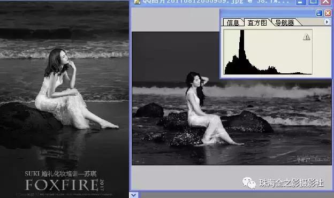Screen dimensions: 334x198
Task: Click the histogram cached data warning icon
Action: 306,37
